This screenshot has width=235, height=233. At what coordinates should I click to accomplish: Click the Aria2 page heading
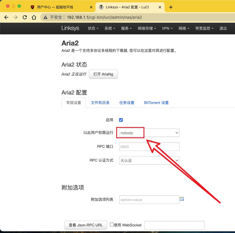click(70, 43)
